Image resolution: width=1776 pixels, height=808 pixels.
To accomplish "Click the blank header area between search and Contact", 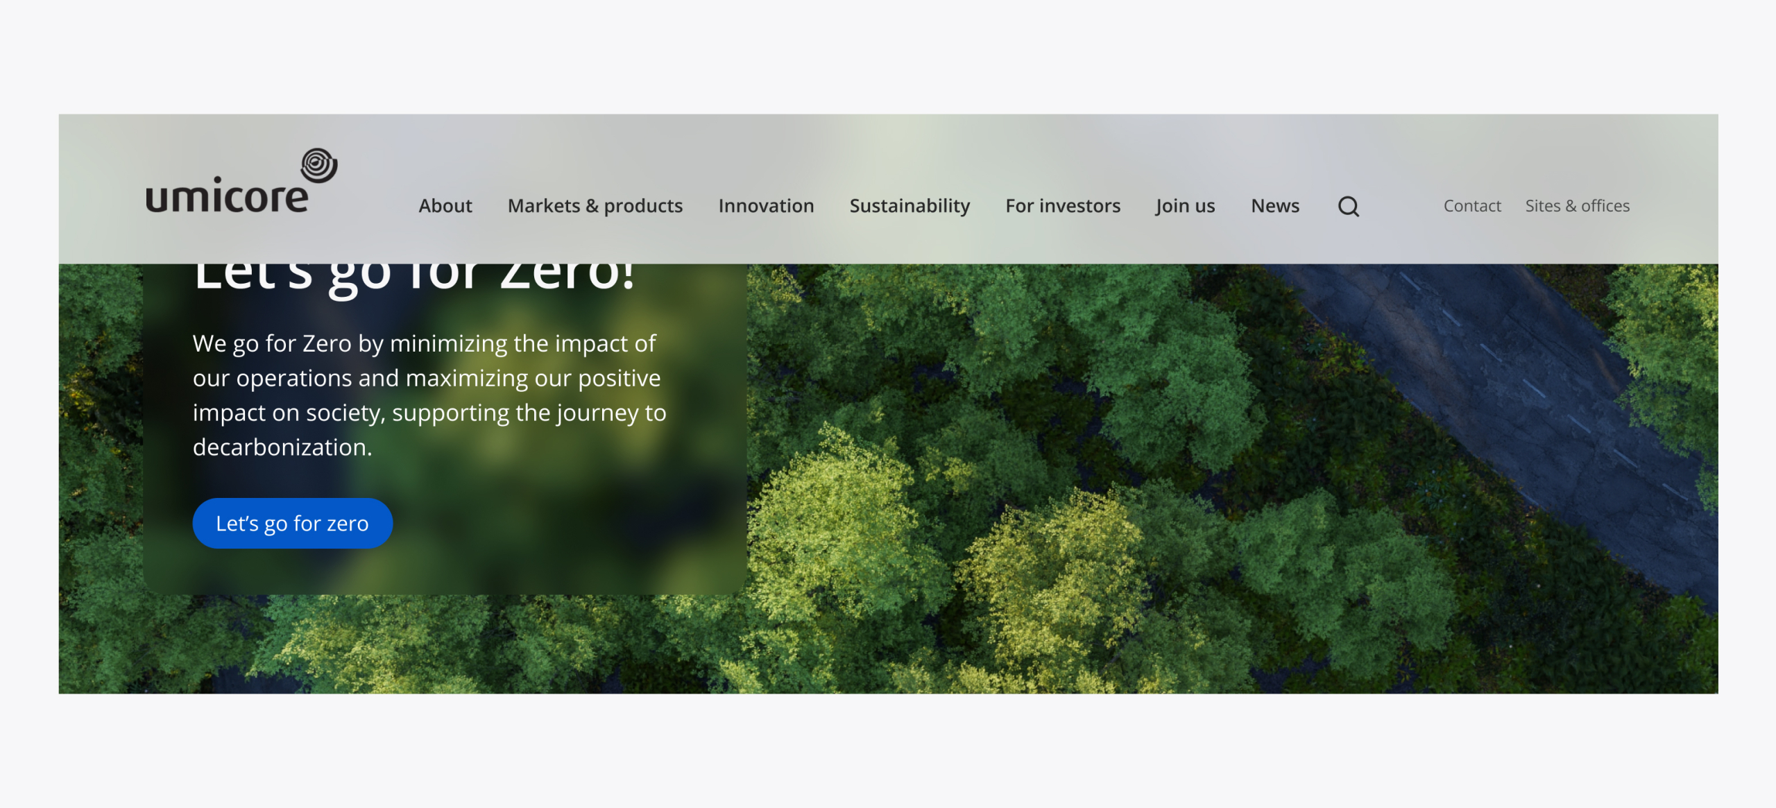I will 1401,206.
